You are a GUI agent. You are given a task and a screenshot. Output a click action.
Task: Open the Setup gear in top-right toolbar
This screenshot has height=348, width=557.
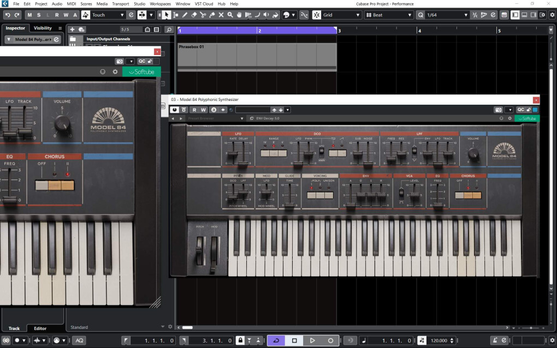[552, 15]
